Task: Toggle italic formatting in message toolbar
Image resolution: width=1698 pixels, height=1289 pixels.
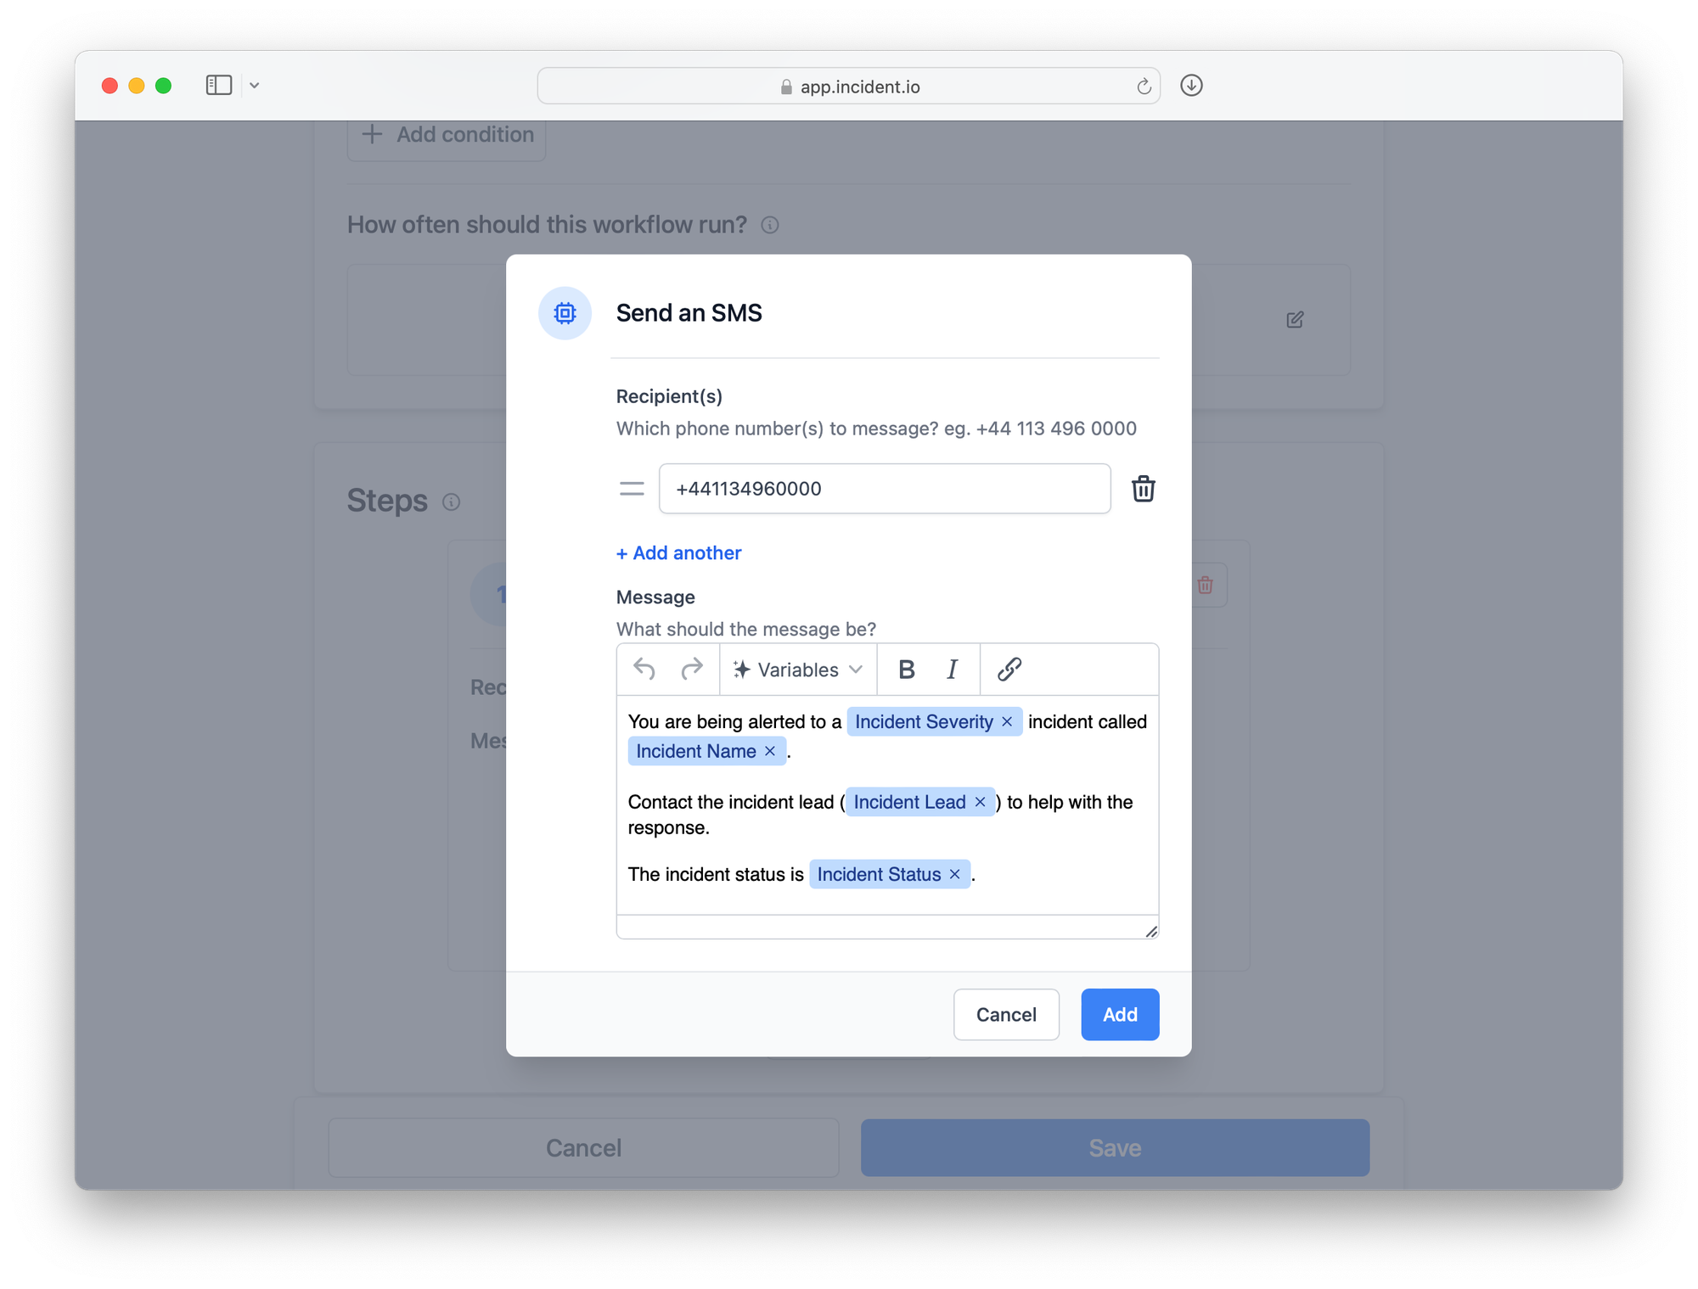Action: [x=952, y=670]
